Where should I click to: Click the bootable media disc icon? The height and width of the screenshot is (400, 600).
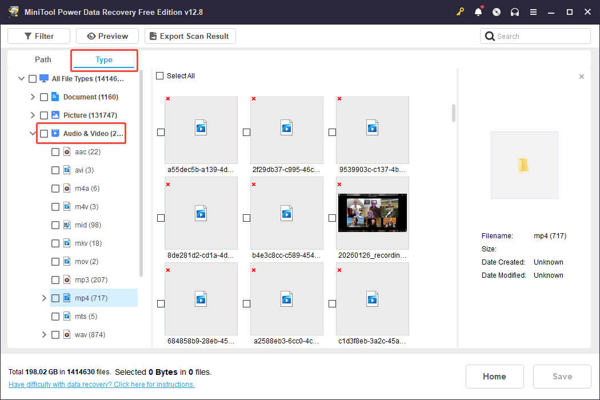click(x=497, y=11)
